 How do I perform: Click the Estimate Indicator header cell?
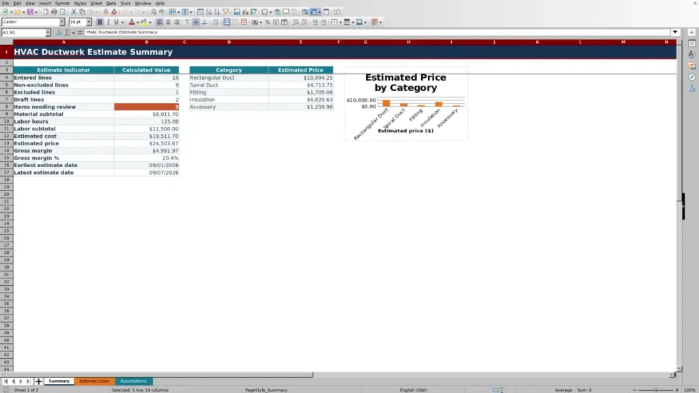pyautogui.click(x=63, y=70)
